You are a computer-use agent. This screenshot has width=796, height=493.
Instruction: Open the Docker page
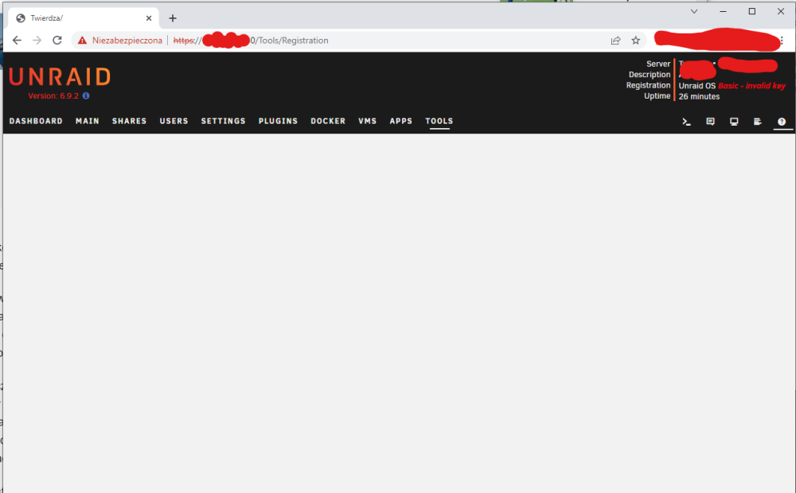point(328,121)
